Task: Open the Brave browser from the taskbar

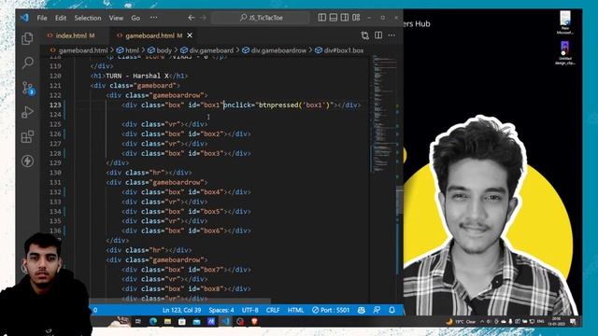Action: click(x=254, y=321)
